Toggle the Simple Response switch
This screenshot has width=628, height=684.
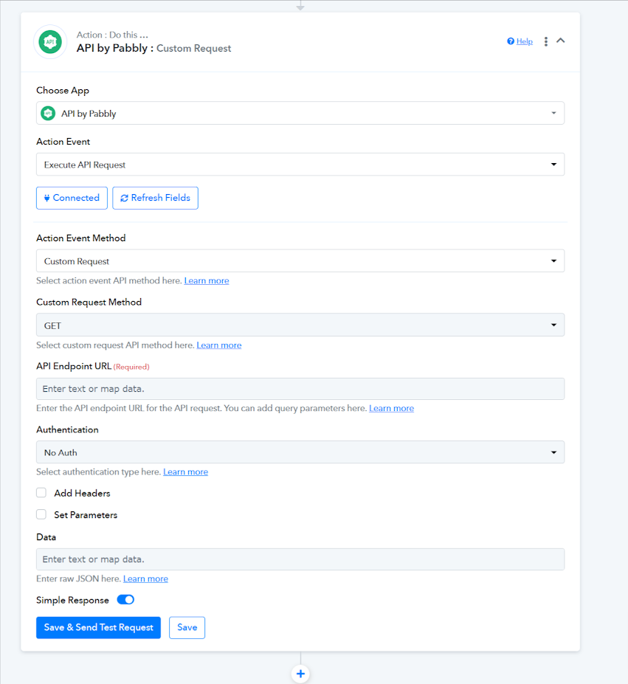(x=125, y=600)
